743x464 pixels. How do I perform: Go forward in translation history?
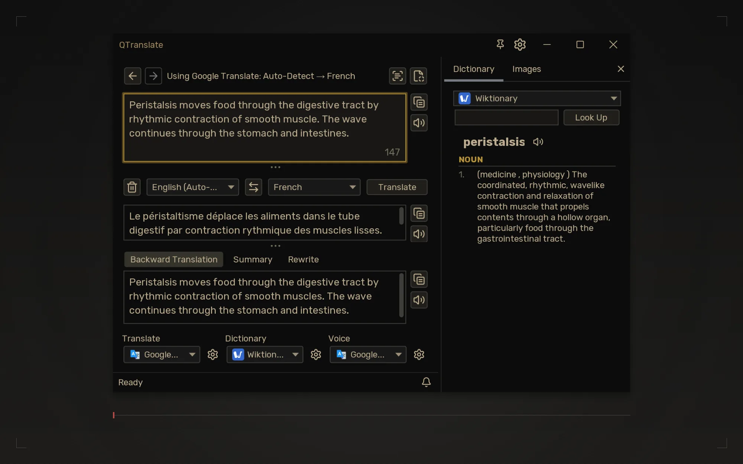pos(153,76)
